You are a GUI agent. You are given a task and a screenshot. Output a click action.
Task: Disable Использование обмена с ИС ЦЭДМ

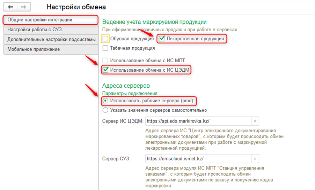[x=105, y=70]
